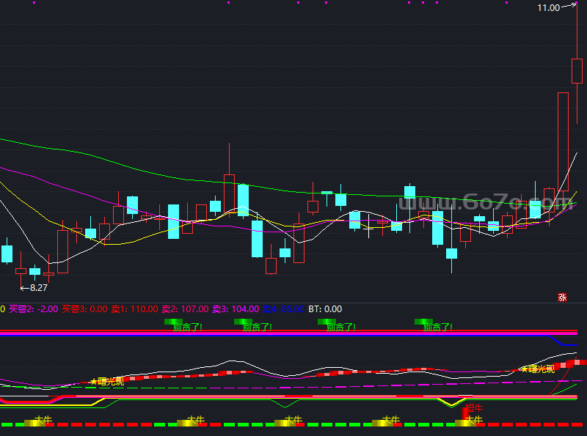Select the leftmost 大牛 yellow marker
The height and width of the screenshot is (436, 587).
click(x=43, y=420)
